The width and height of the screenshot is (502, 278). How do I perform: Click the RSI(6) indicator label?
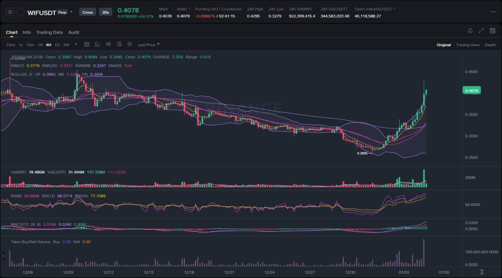17,196
